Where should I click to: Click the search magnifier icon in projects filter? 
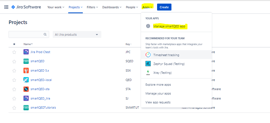tap(45, 34)
